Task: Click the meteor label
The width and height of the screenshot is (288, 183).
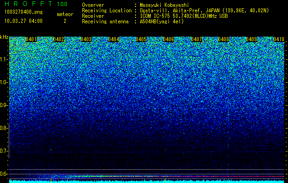Action: click(x=65, y=14)
